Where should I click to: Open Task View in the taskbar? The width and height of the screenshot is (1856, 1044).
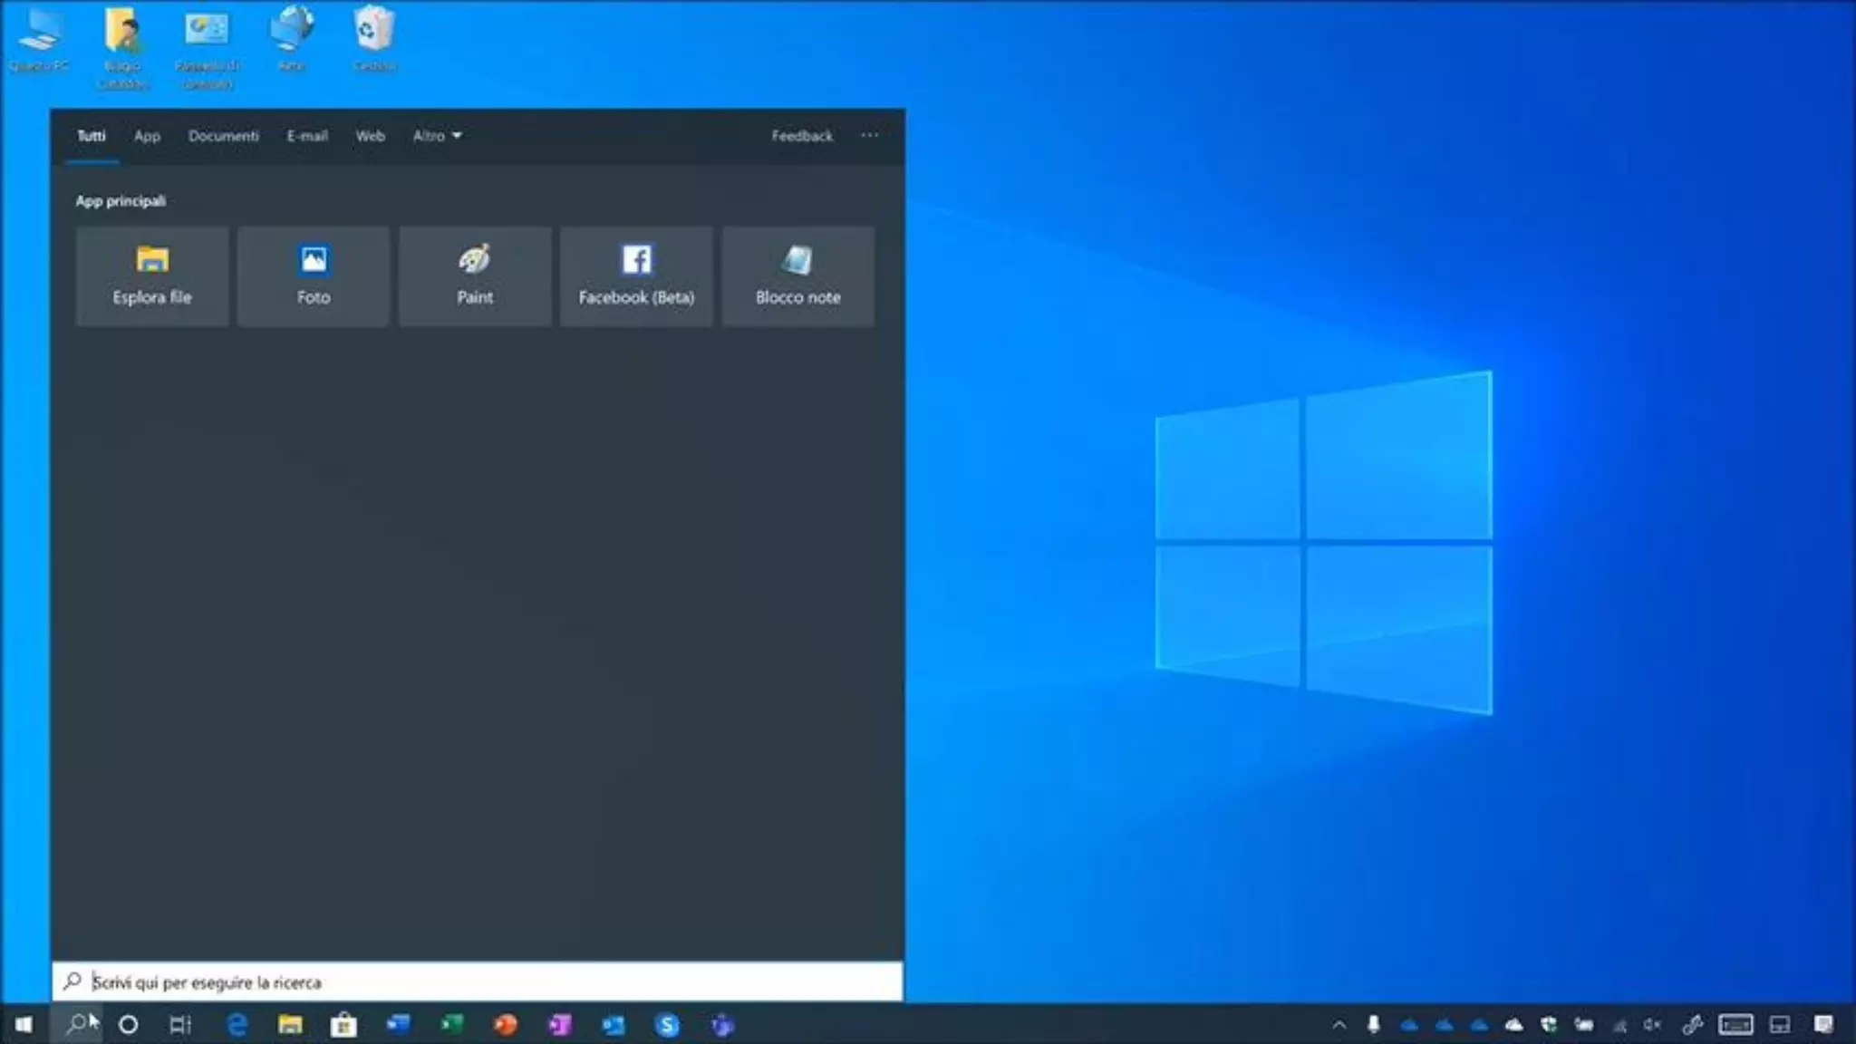pos(180,1025)
